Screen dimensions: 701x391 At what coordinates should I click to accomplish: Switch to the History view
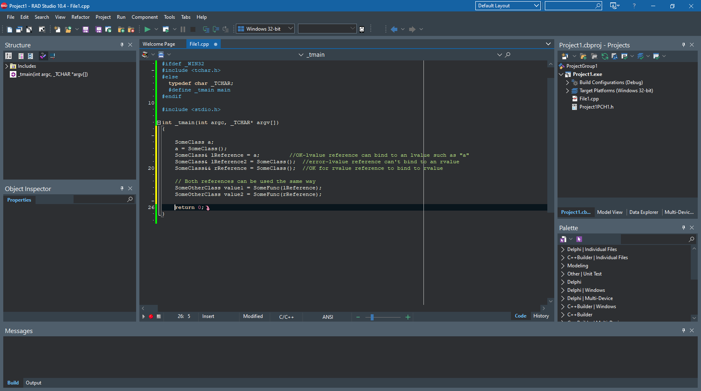click(x=540, y=315)
